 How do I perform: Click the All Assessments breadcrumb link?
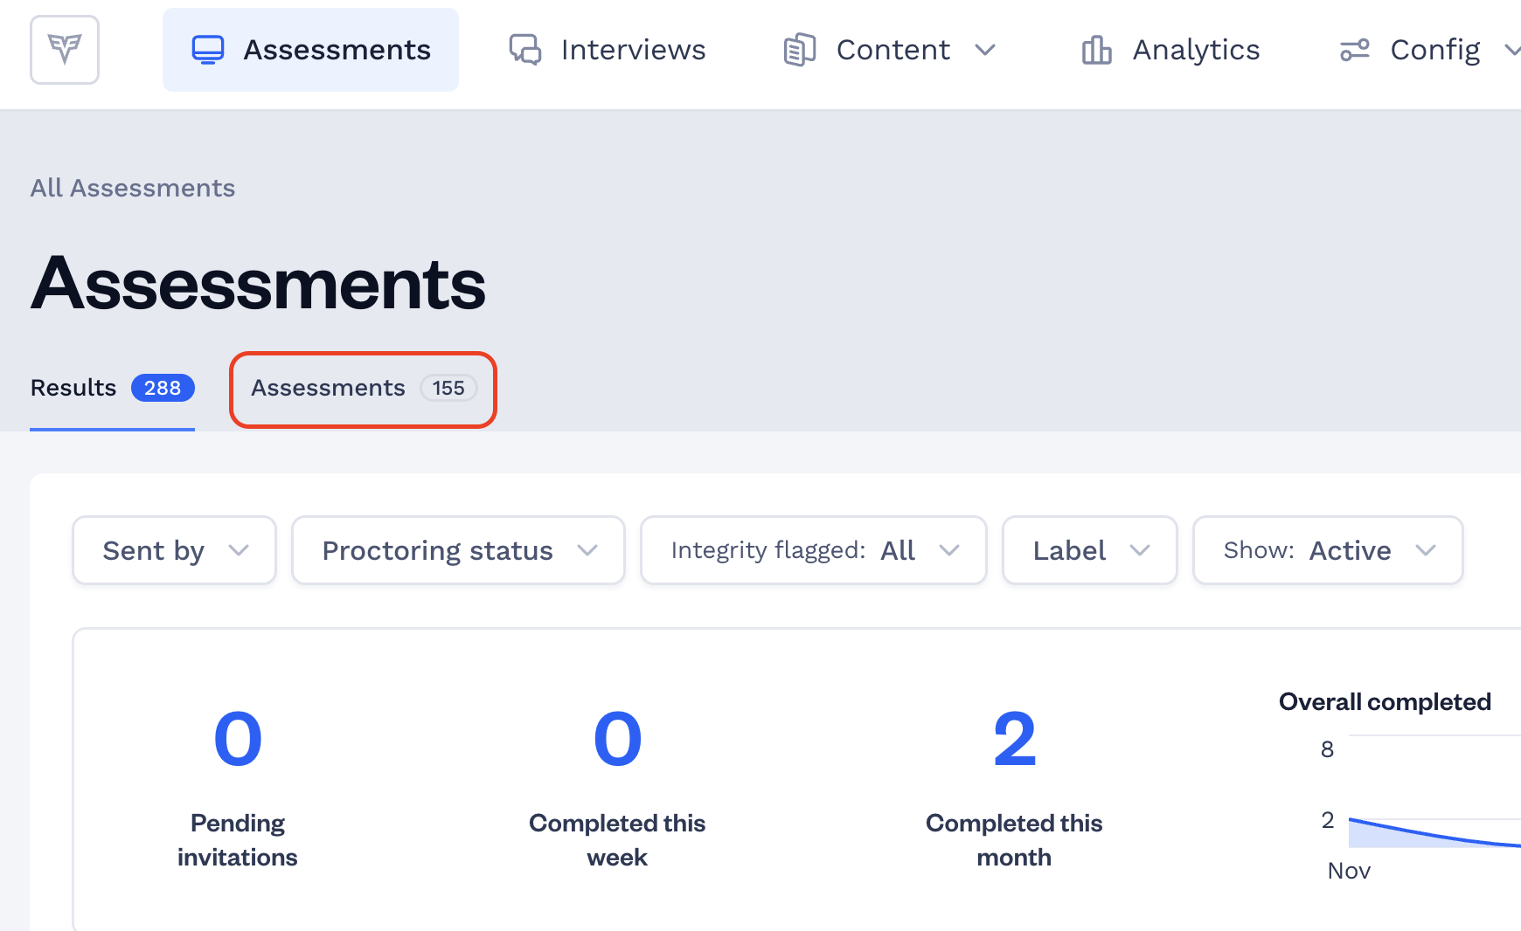[133, 188]
